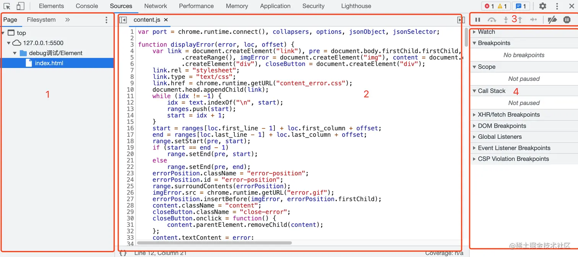Click the "Coverage: n/a" status text

click(444, 253)
